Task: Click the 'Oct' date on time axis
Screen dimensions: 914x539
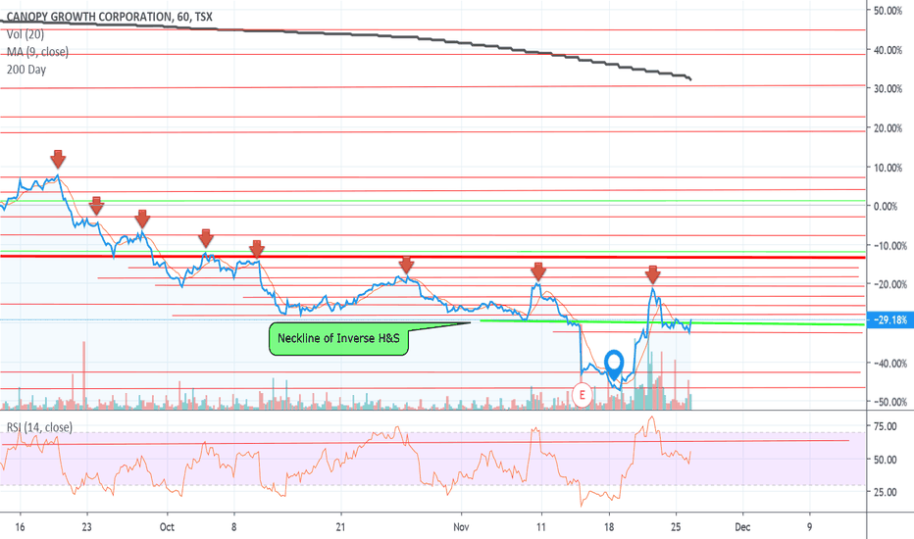Action: tap(167, 527)
